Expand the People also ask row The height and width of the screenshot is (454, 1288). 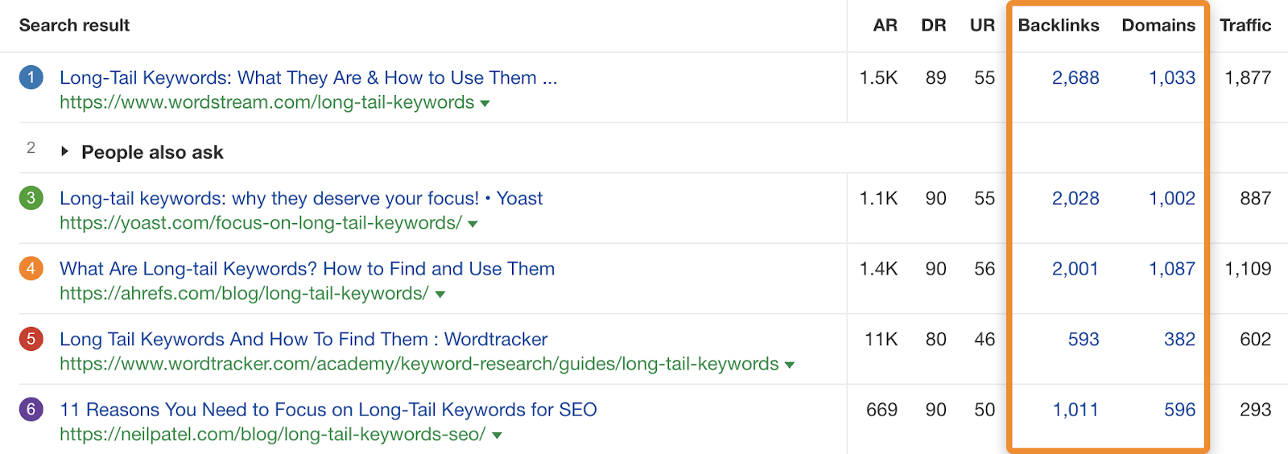(65, 151)
